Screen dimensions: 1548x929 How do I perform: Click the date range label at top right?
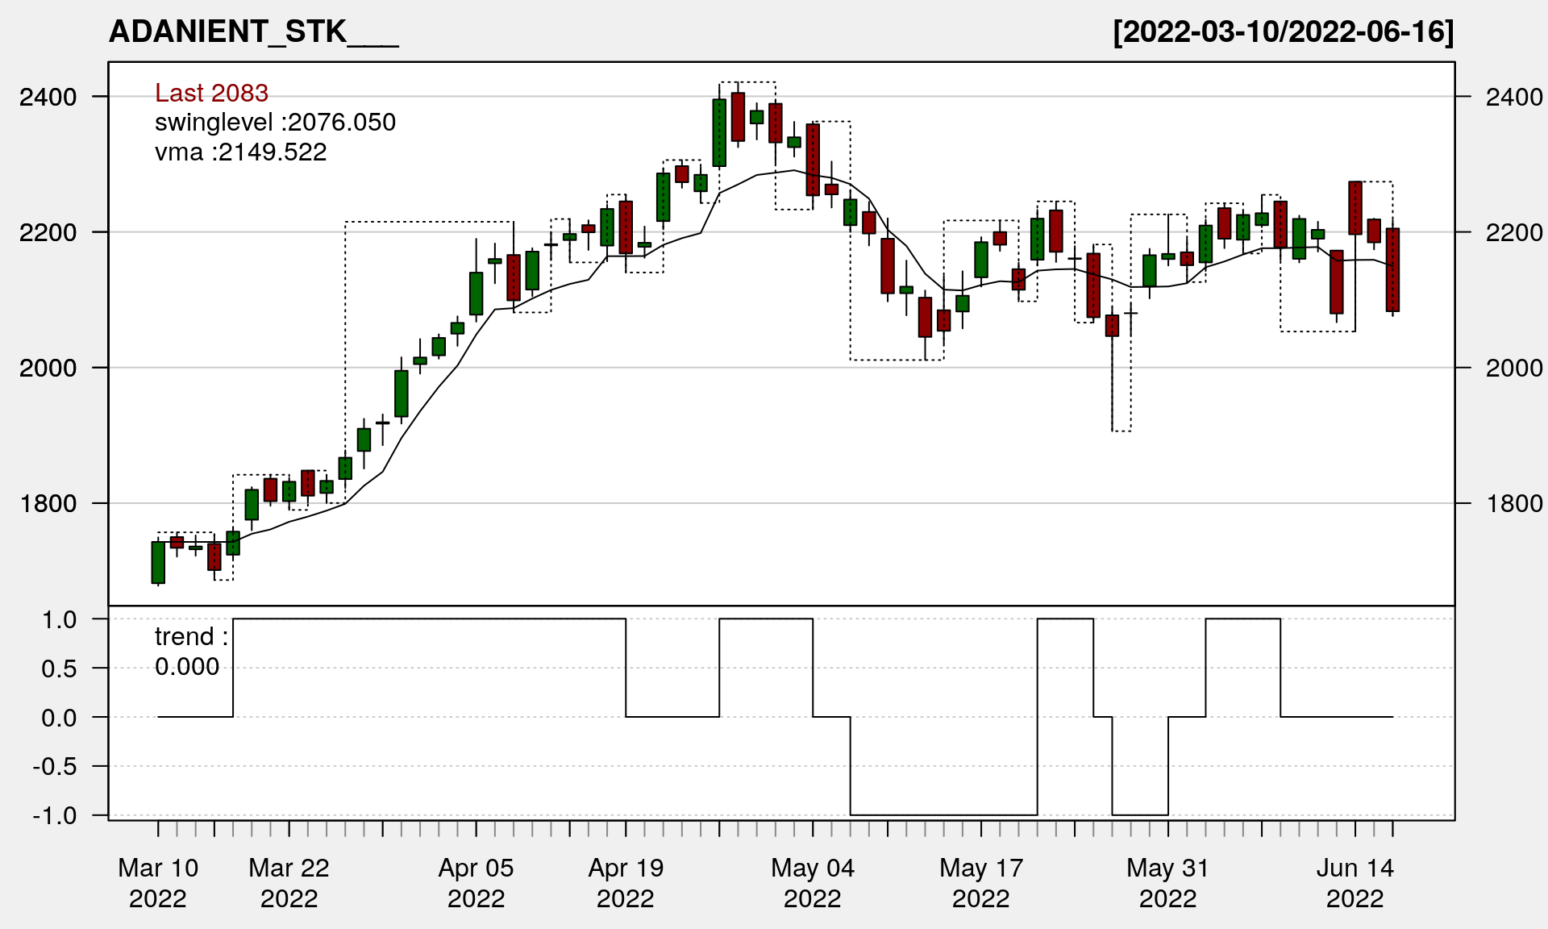(x=1283, y=32)
